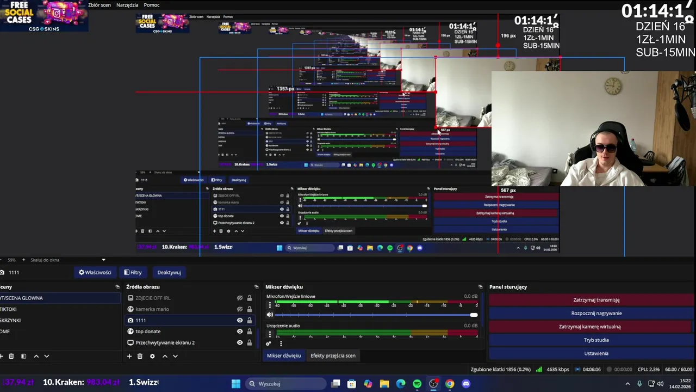Viewport: 696px width, 392px height.
Task: Hide Przechwytywanie ekranu 2 source
Action: pyautogui.click(x=240, y=343)
